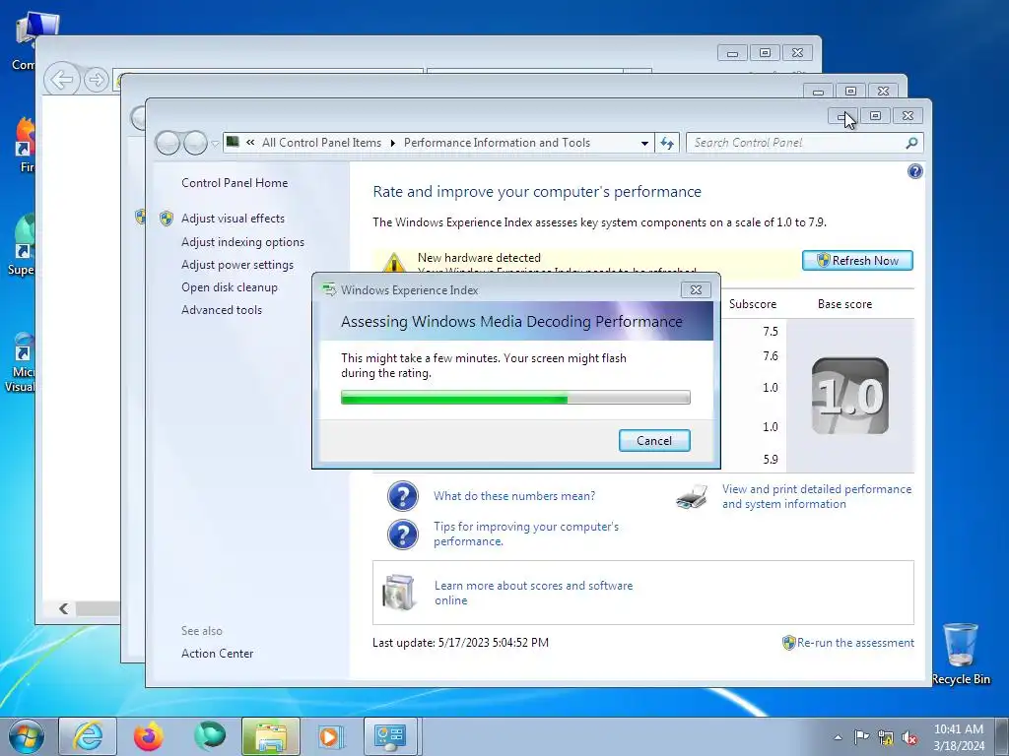1009x756 pixels.
Task: Cancel the Windows Experience Index assessment
Action: [x=654, y=440]
